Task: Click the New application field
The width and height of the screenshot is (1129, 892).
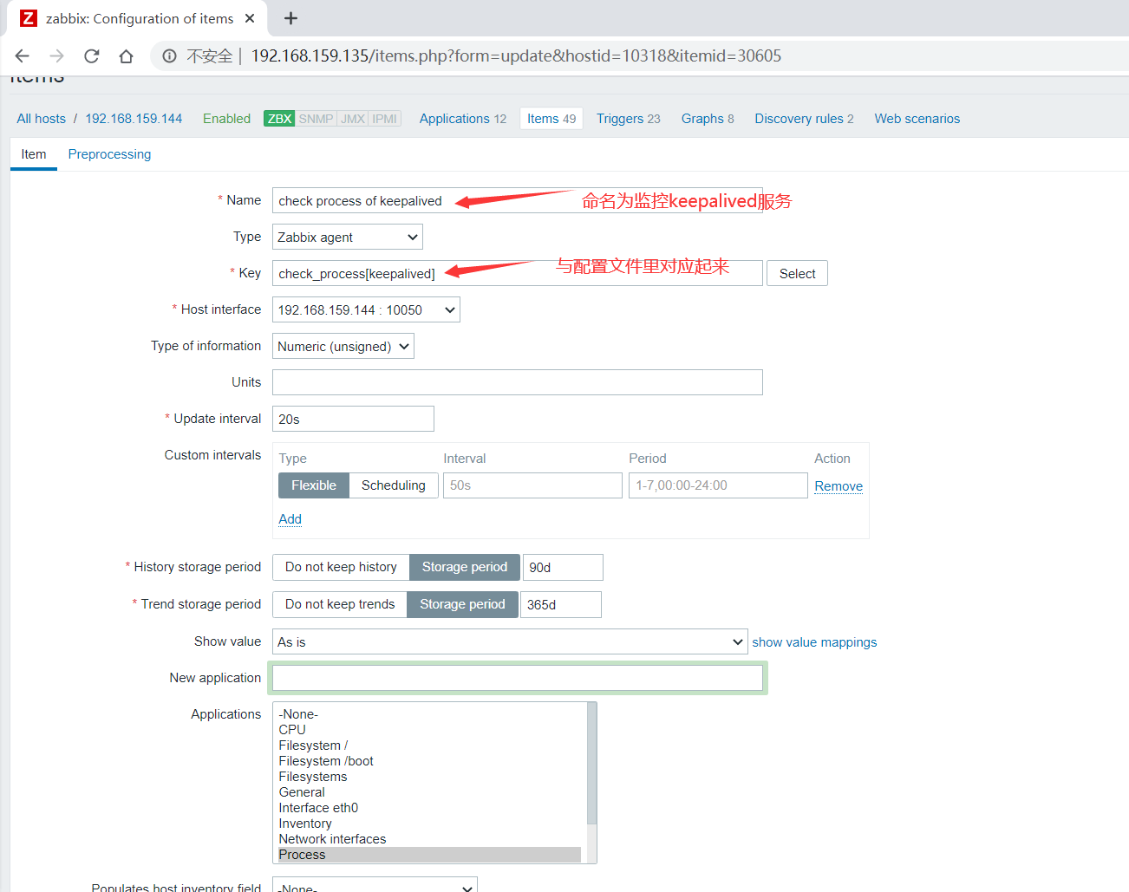Action: click(518, 678)
